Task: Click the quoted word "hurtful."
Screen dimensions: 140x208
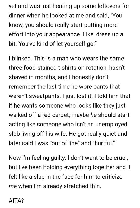Action: click(102, 143)
